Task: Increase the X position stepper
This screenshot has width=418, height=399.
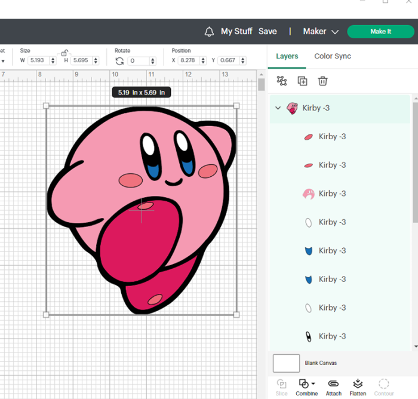Action: point(203,59)
